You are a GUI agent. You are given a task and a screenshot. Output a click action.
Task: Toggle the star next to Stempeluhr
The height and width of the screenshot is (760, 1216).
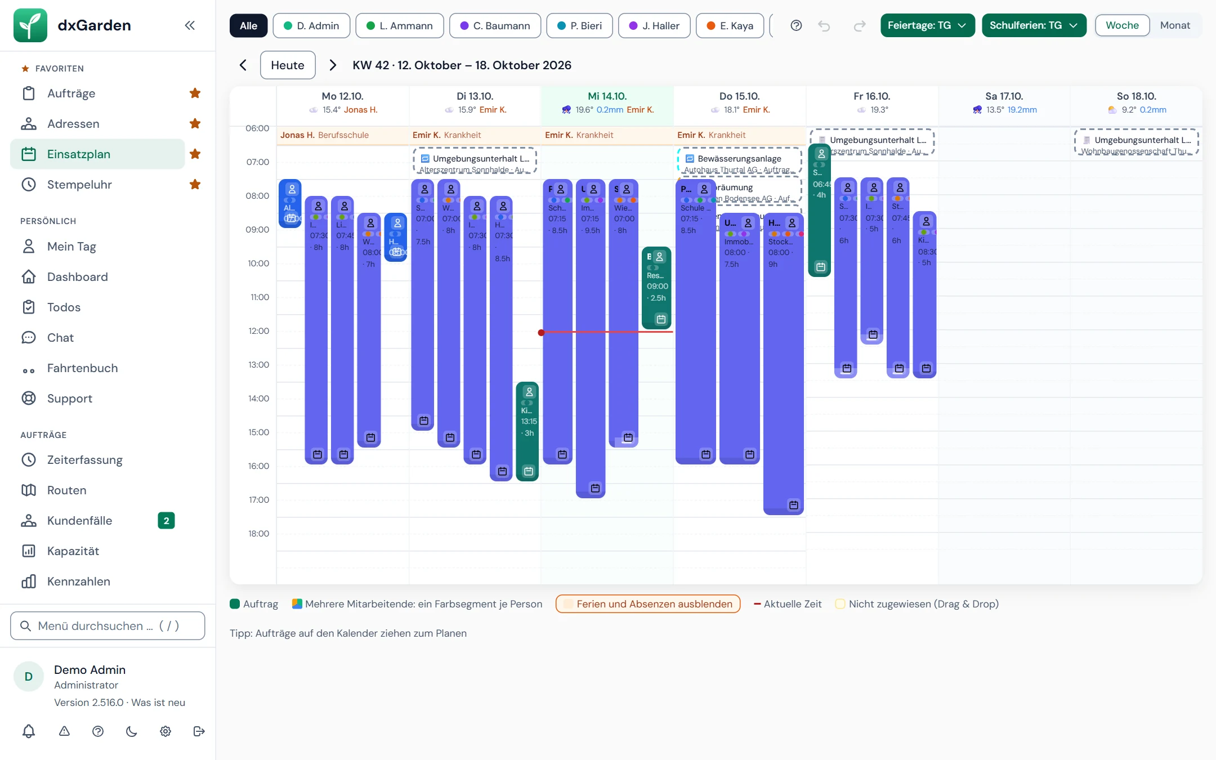pos(195,185)
